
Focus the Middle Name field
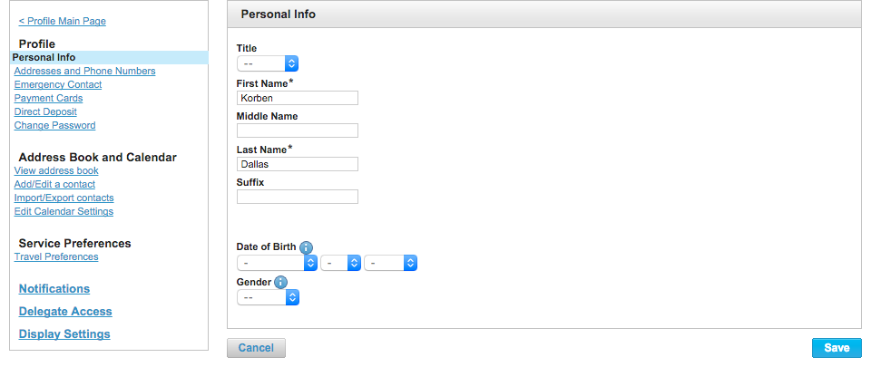point(298,130)
